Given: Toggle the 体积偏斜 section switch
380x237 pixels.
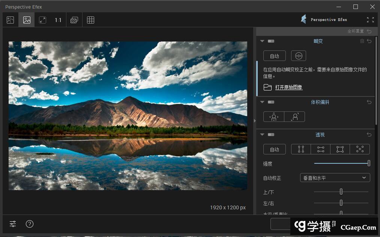Looking at the screenshot, I should [x=271, y=102].
